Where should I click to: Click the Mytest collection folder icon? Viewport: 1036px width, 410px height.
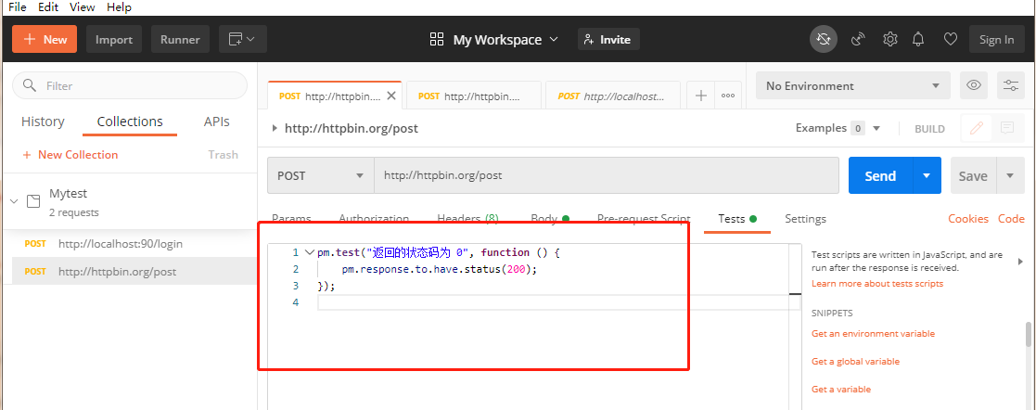pyautogui.click(x=33, y=201)
